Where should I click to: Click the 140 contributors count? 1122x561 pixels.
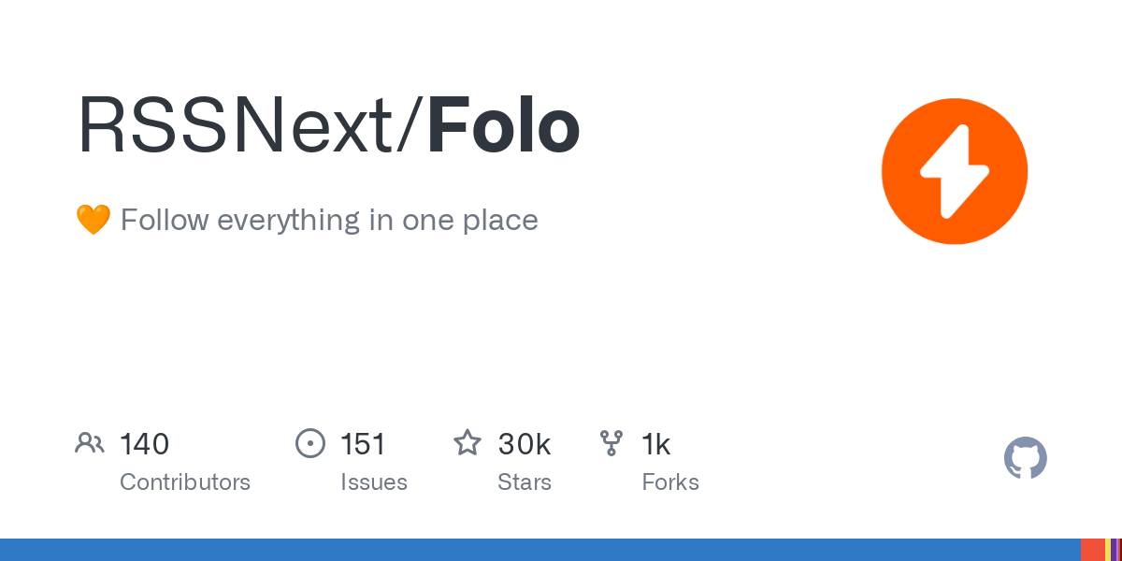pos(144,444)
